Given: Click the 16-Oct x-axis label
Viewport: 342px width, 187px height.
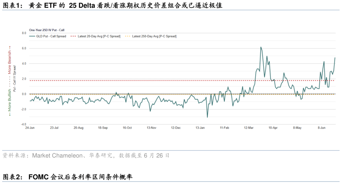Looking at the screenshot, I should [x=127, y=128].
